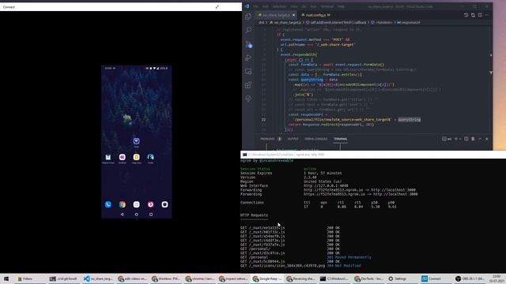The width and height of the screenshot is (506, 284).
Task: Close the VS Code terminal panel
Action: (487, 139)
